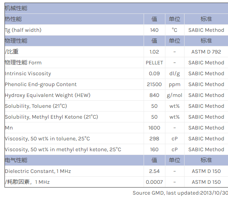This screenshot has width=228, height=198.
Task: Click the Tg (half width) row label
Action: [23, 30]
